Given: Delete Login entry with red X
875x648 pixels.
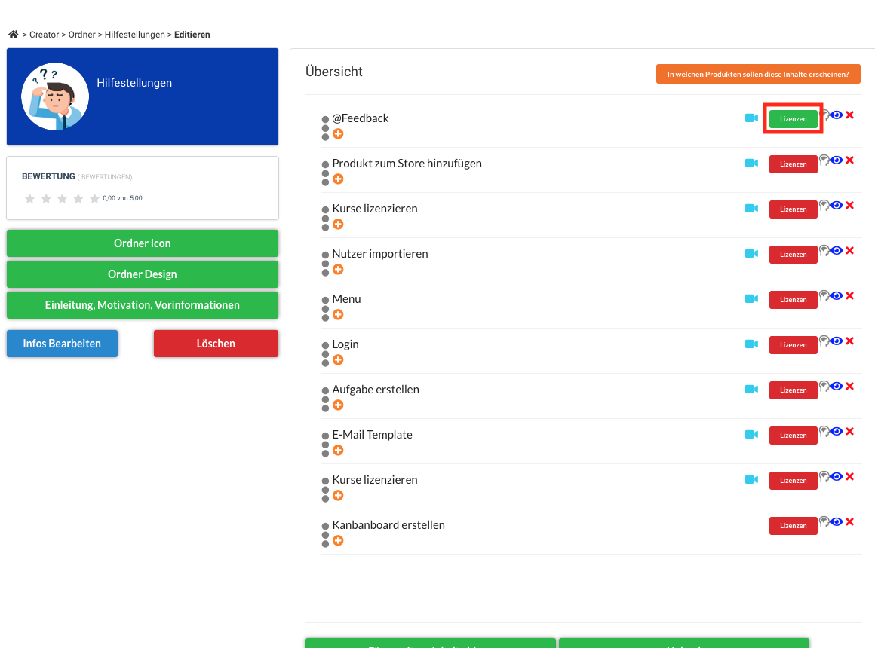Looking at the screenshot, I should pyautogui.click(x=850, y=341).
